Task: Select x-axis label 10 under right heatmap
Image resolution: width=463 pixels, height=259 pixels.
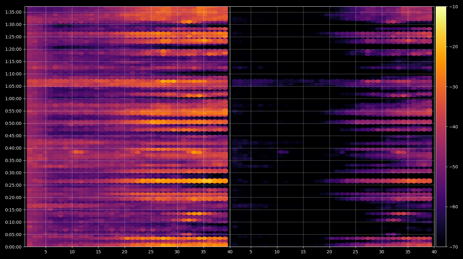Action: pos(277,252)
